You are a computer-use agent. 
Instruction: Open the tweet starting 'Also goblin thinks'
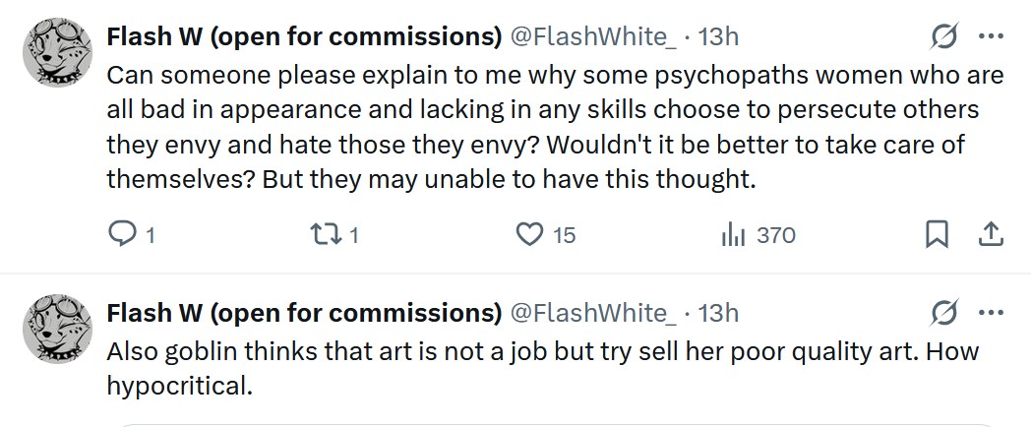(541, 366)
